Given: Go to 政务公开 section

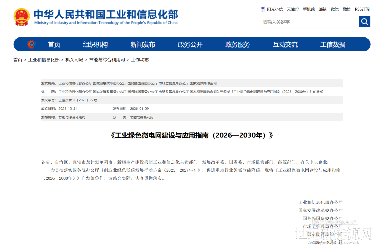Looking at the screenshot, I should (x=190, y=44).
